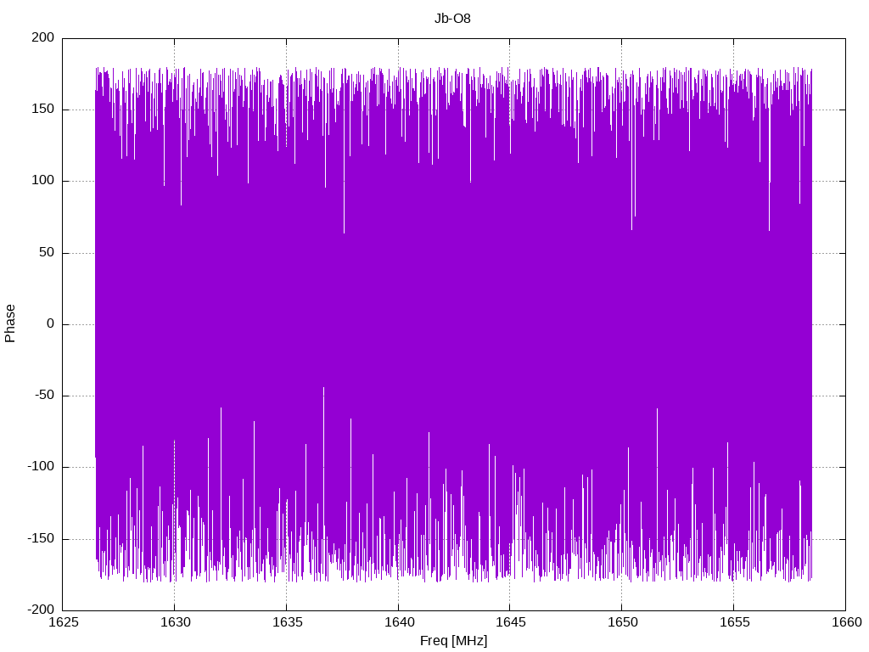Click the 1630 x-axis tick label
Image resolution: width=869 pixels, height=652 pixels.
coord(175,622)
